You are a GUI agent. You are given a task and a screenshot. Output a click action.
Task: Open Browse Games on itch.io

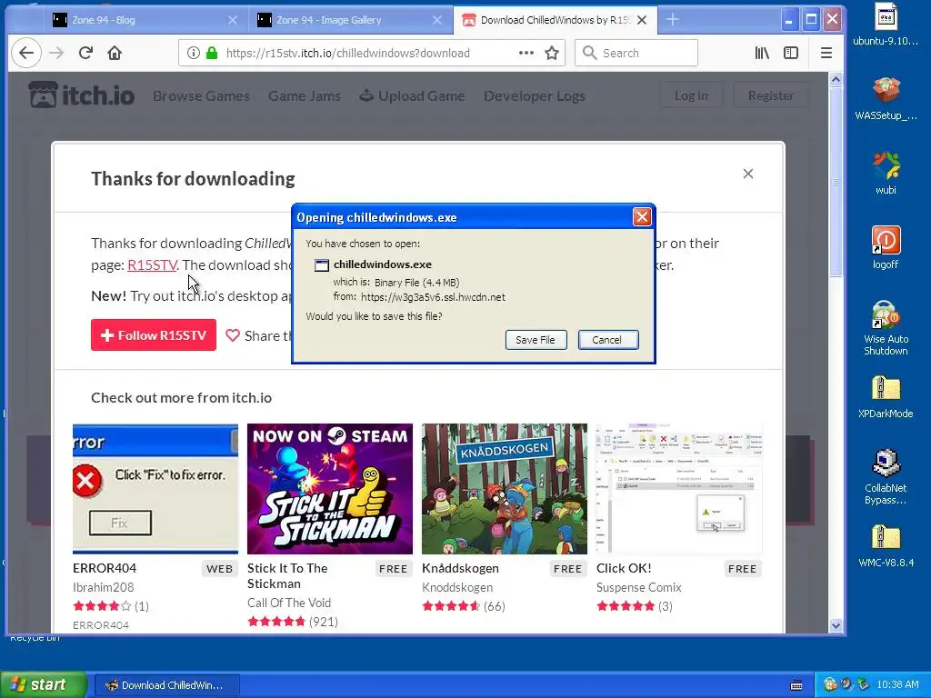201,96
